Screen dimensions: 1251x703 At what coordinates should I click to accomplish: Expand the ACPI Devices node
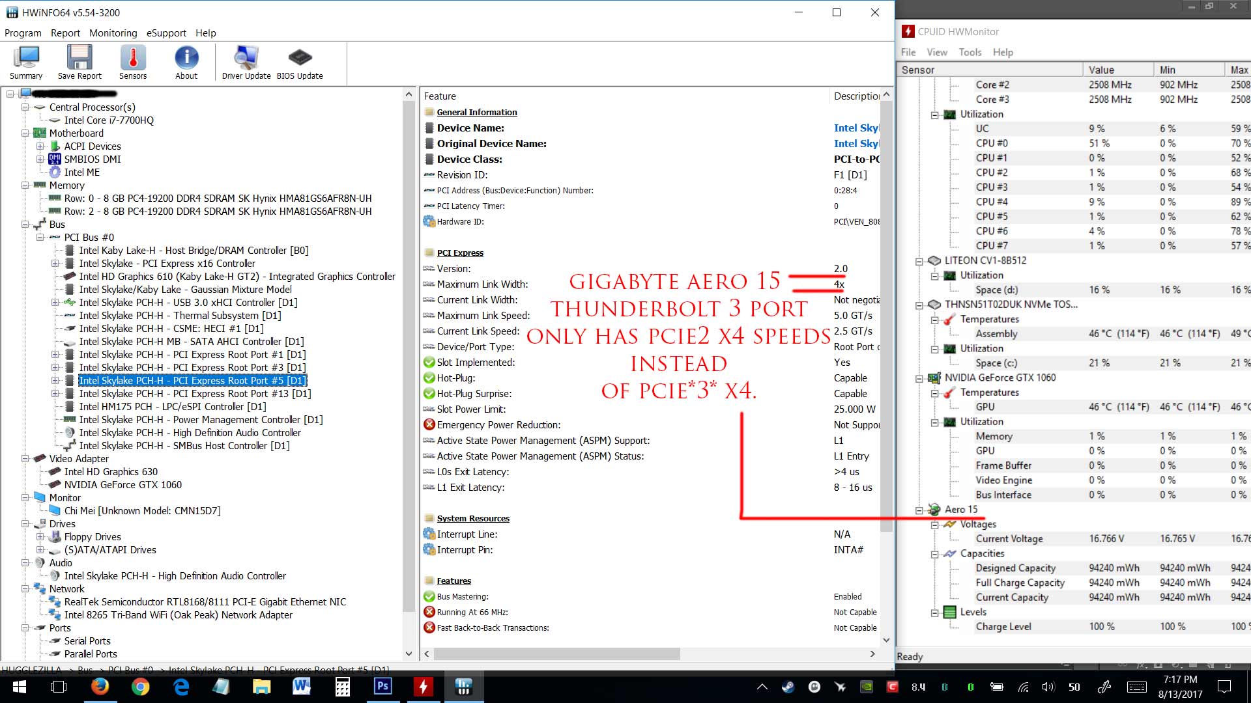40,146
